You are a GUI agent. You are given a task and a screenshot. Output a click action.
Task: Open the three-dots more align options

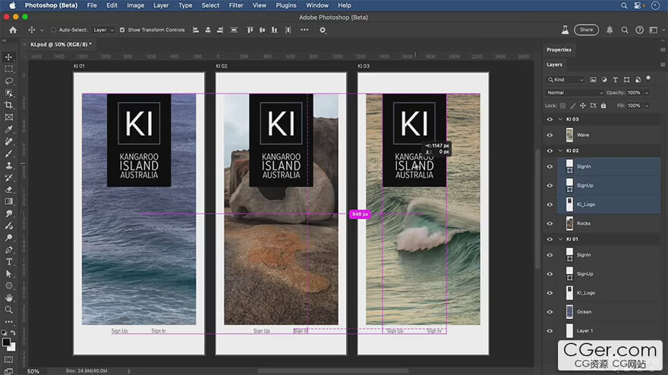pyautogui.click(x=304, y=30)
